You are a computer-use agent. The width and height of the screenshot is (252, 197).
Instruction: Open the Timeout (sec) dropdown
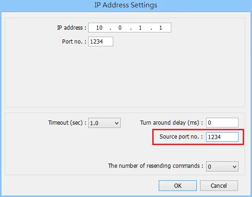tap(104, 123)
